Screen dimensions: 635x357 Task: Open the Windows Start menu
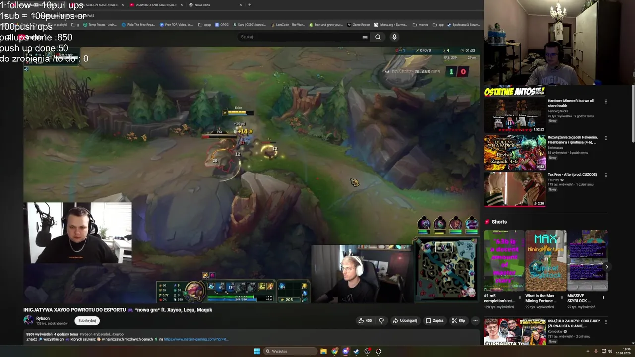[x=257, y=351]
